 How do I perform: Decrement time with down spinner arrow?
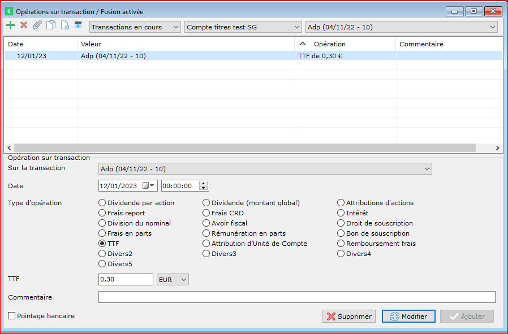point(204,188)
